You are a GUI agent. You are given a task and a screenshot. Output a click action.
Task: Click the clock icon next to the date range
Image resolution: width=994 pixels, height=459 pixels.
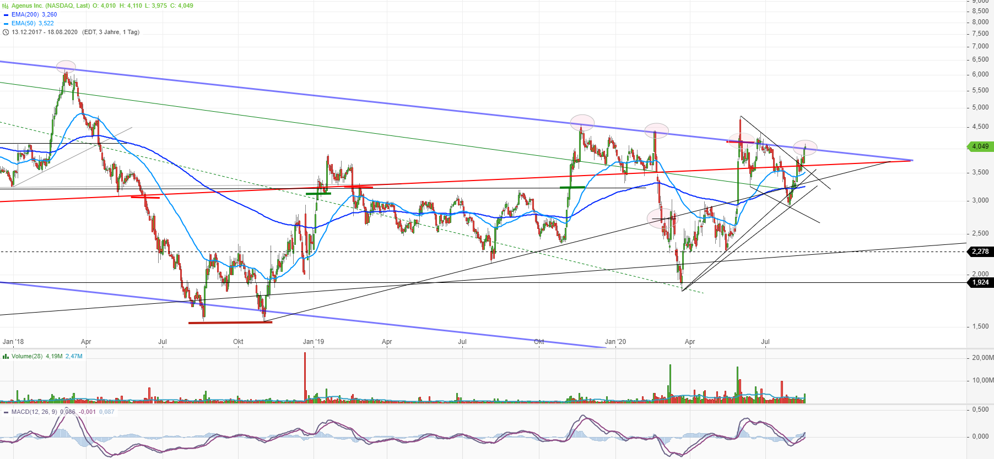pyautogui.click(x=6, y=32)
